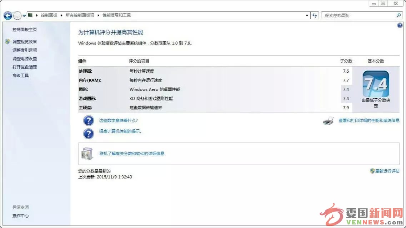Image resolution: width=406 pixels, height=228 pixels.
Task: Click the 7.4 base score badge
Action: coord(376,84)
